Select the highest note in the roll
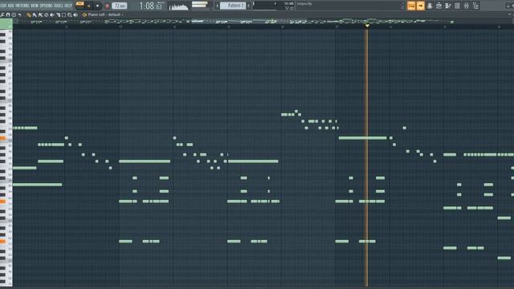The width and height of the screenshot is (514, 289). [x=296, y=112]
